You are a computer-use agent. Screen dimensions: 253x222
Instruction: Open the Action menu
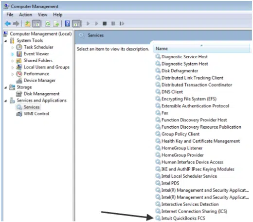coord(25,15)
